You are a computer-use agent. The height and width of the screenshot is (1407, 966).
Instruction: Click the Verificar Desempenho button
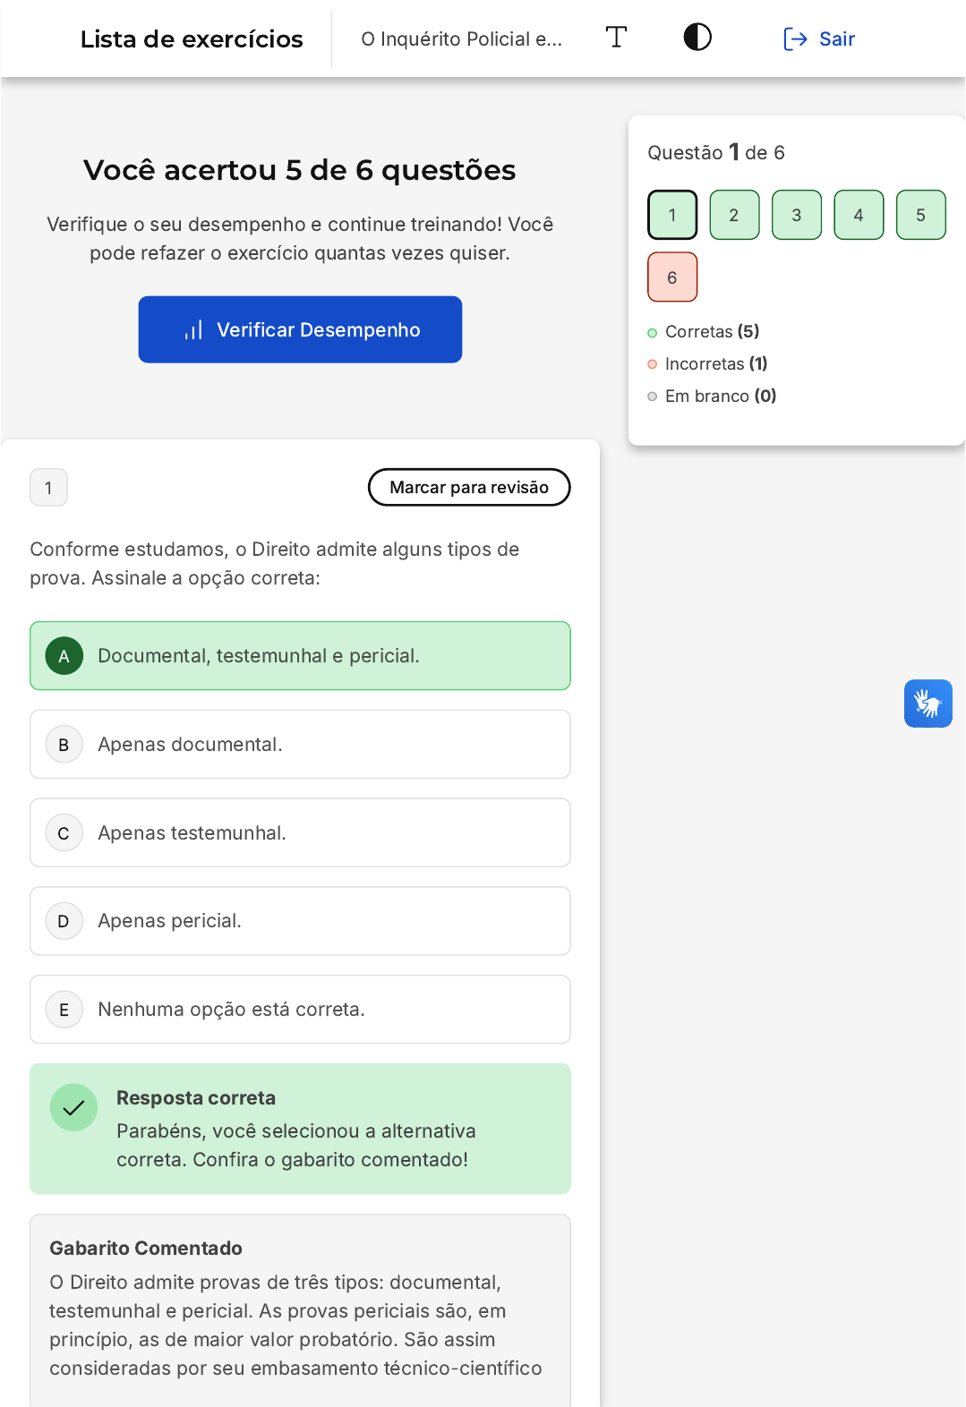(x=300, y=329)
